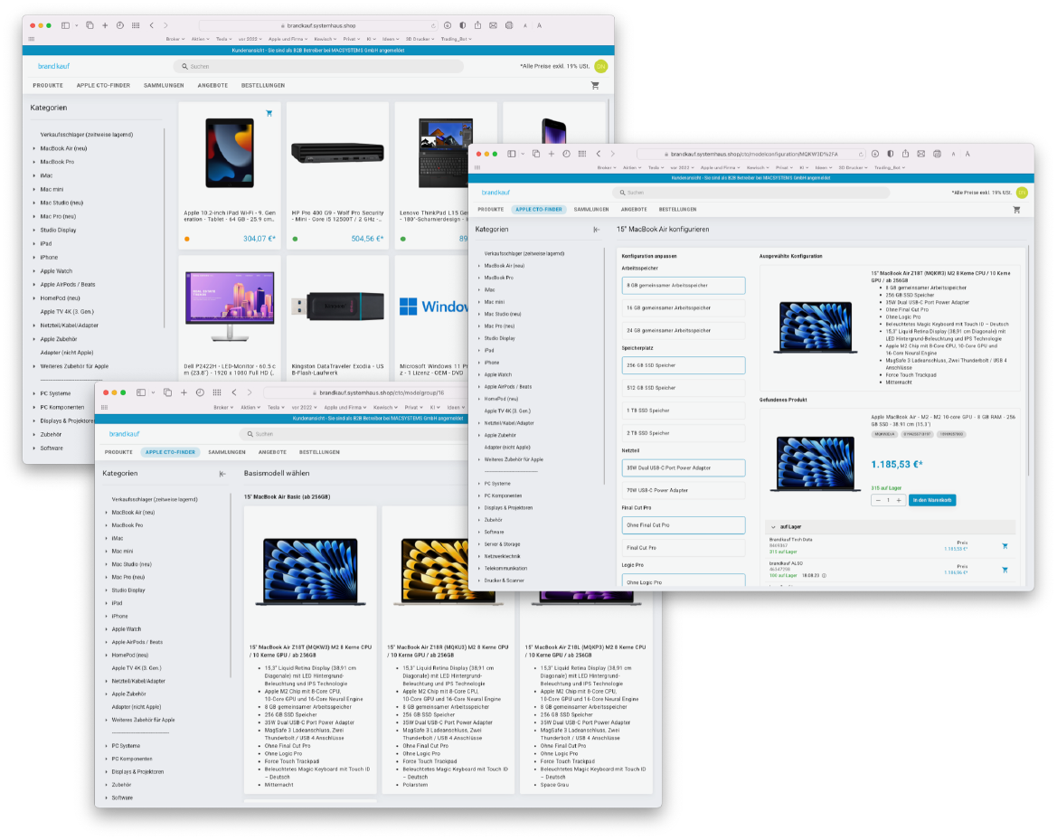Screen dimensions: 1057x840
Task: Select 24 GB gemeinsamer Arbeitsspeicher option
Action: [x=683, y=331]
